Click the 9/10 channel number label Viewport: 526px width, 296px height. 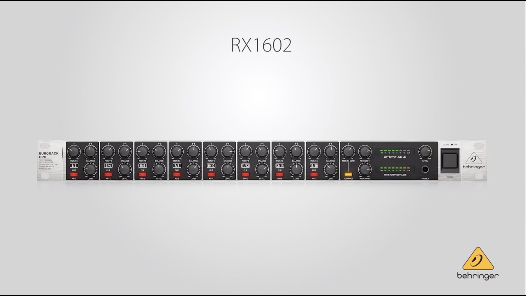[211, 165]
